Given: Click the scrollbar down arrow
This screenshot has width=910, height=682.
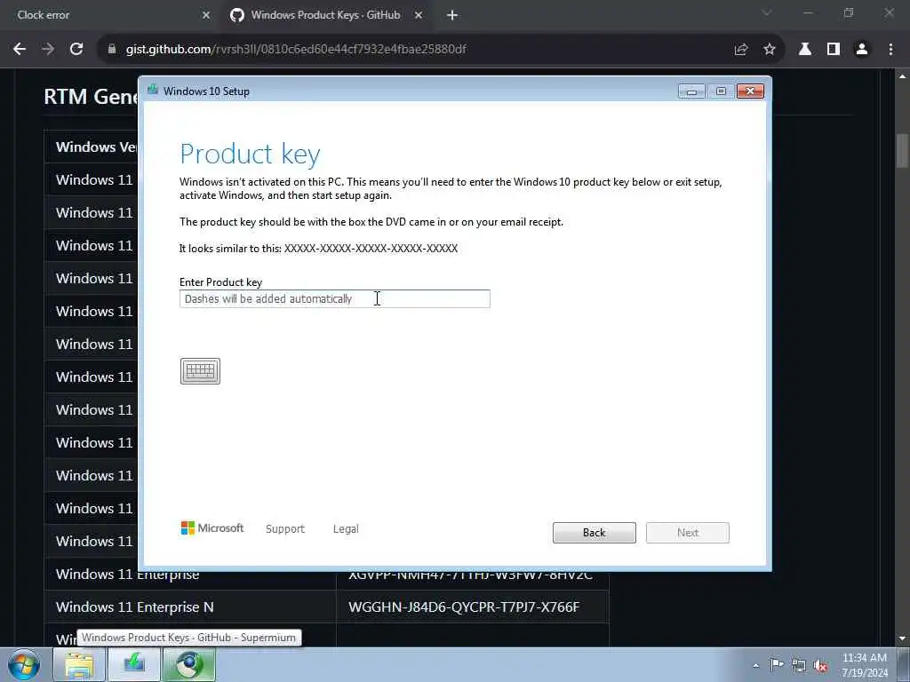Looking at the screenshot, I should (902, 638).
